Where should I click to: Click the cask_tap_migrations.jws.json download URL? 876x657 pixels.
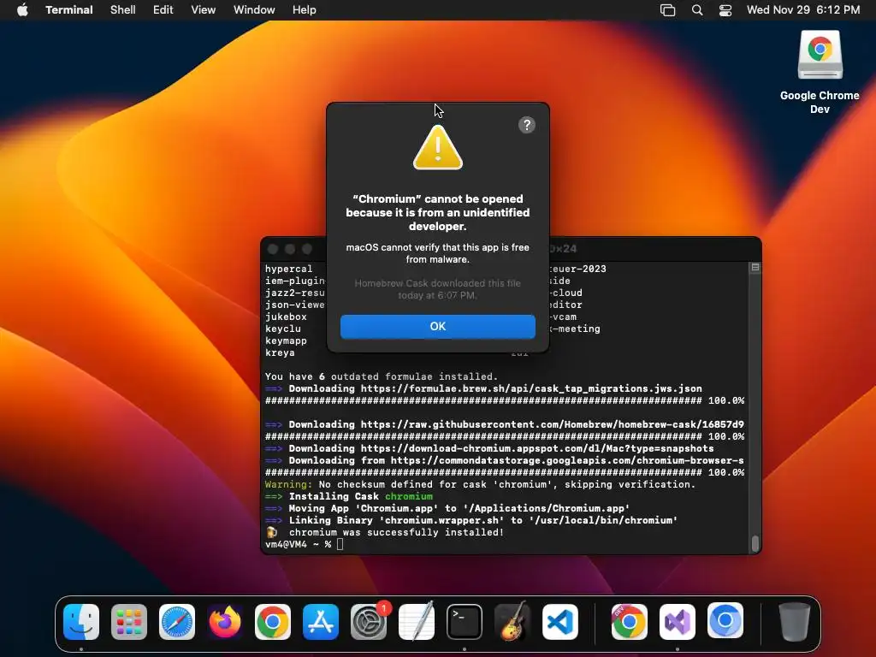click(x=531, y=389)
